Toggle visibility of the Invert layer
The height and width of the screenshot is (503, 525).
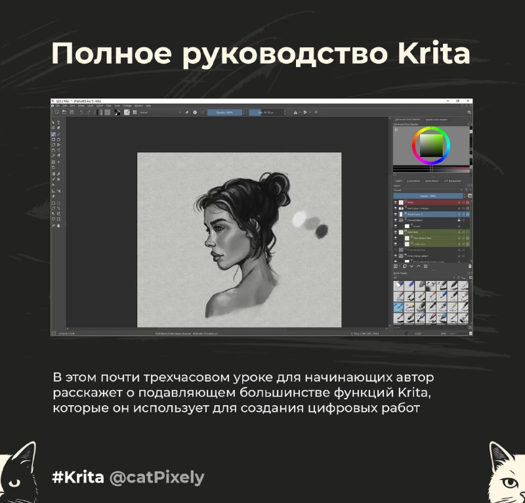tap(396, 226)
